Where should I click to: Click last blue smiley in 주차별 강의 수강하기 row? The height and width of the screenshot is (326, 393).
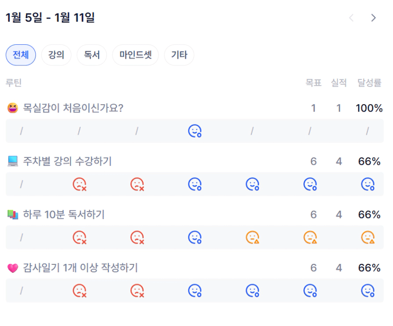click(368, 184)
